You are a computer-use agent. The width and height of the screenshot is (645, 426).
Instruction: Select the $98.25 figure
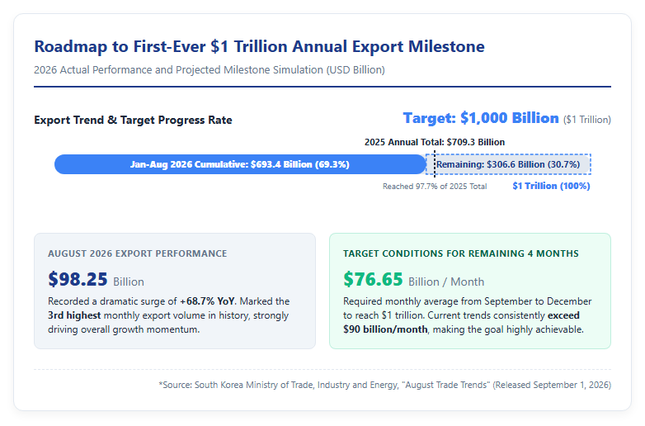(x=78, y=279)
